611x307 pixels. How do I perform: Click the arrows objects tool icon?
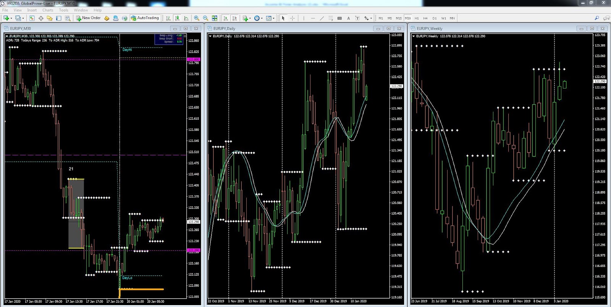(x=367, y=18)
